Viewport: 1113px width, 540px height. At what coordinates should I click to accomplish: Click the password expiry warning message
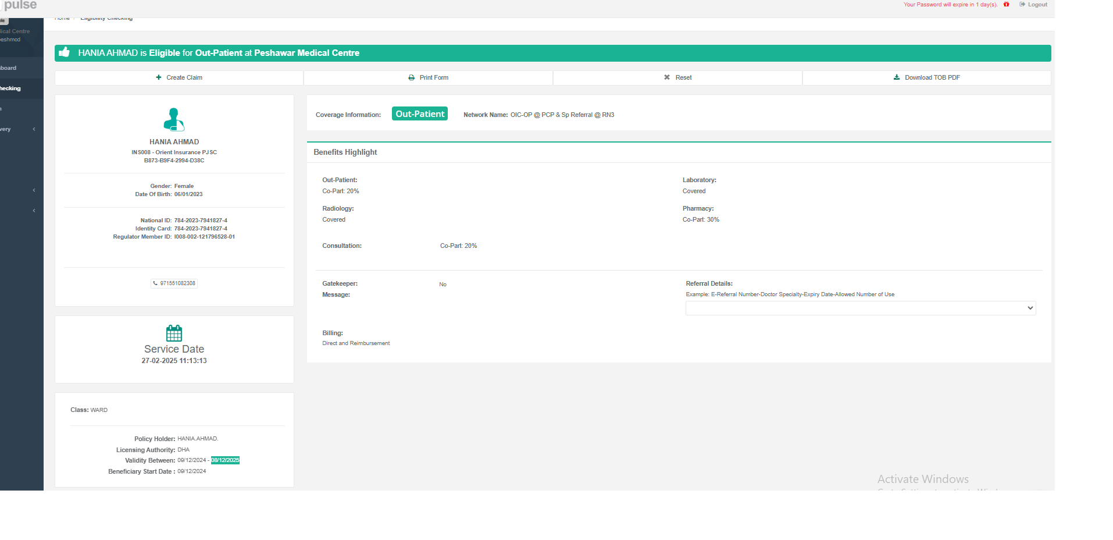tap(950, 5)
